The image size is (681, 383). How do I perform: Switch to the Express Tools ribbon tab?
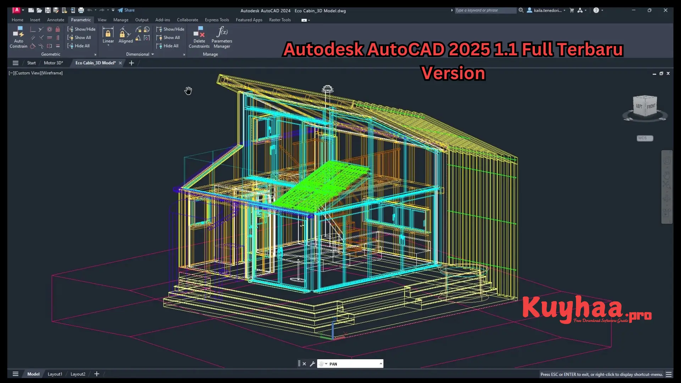coord(217,20)
